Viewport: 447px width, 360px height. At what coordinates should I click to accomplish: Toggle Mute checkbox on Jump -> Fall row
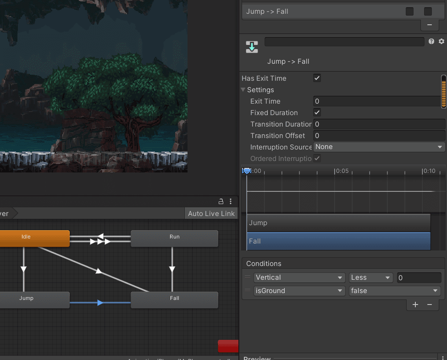click(x=428, y=11)
